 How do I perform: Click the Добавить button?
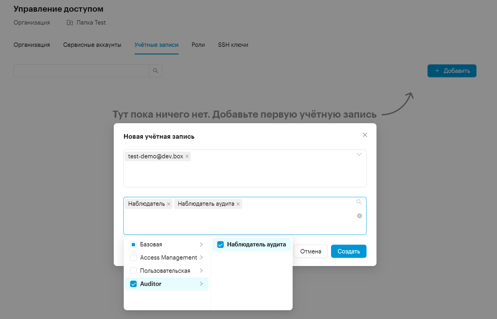click(x=452, y=71)
